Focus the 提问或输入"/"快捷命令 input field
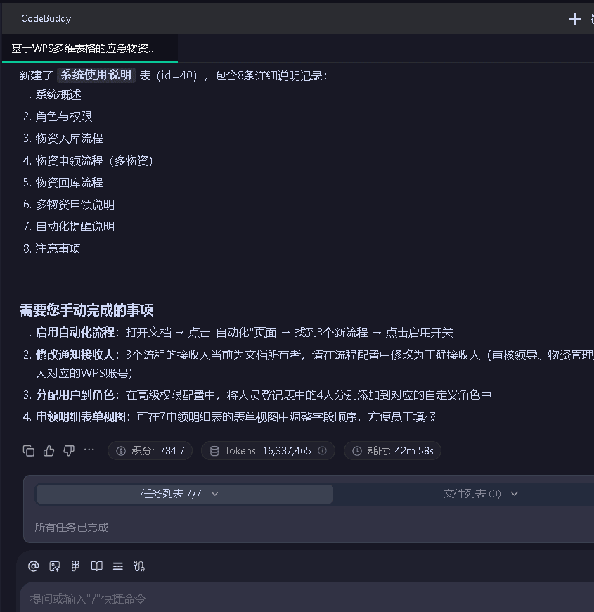The image size is (594, 612). [306, 599]
